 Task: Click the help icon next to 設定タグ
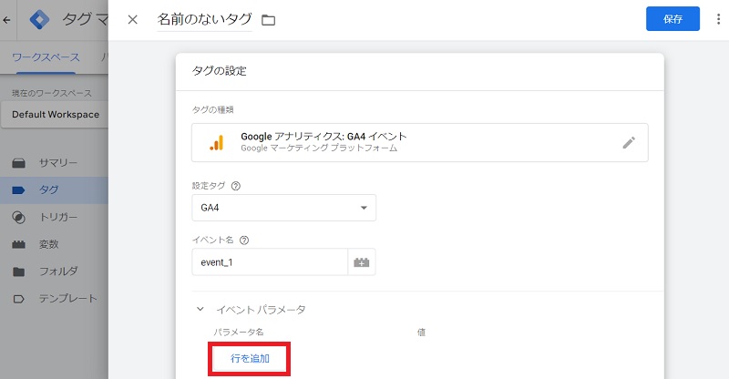coord(236,186)
